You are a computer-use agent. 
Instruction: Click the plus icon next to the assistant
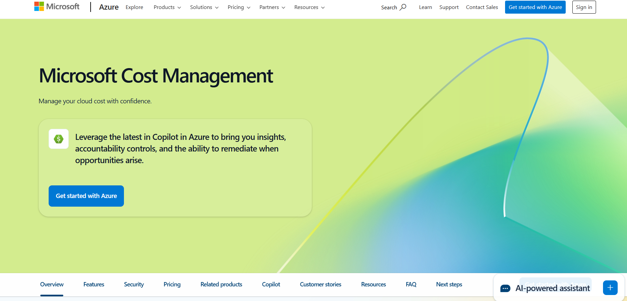pyautogui.click(x=610, y=288)
